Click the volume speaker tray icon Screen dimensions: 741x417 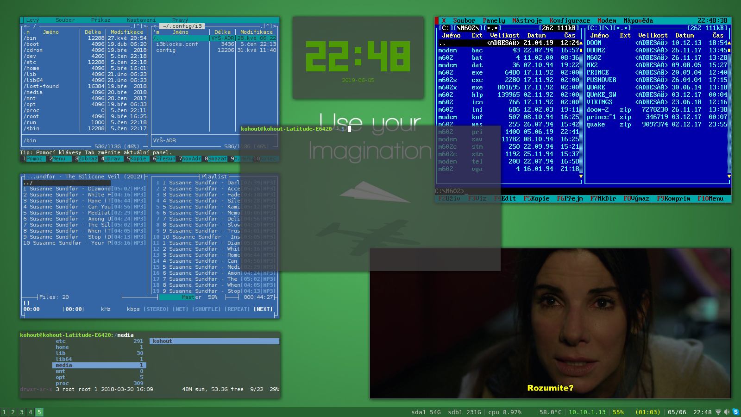[727, 412]
